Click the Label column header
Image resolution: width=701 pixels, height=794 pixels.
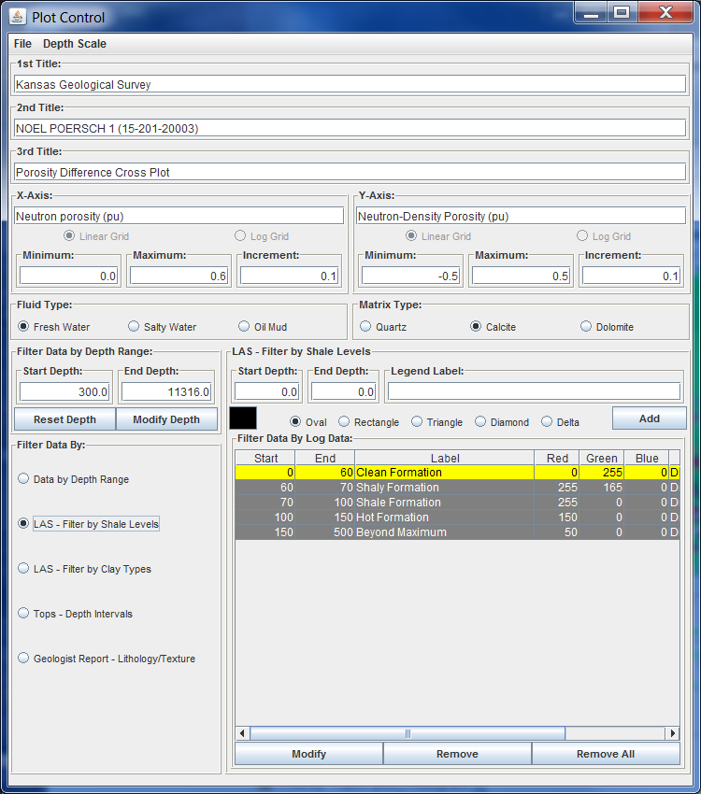pyautogui.click(x=445, y=458)
